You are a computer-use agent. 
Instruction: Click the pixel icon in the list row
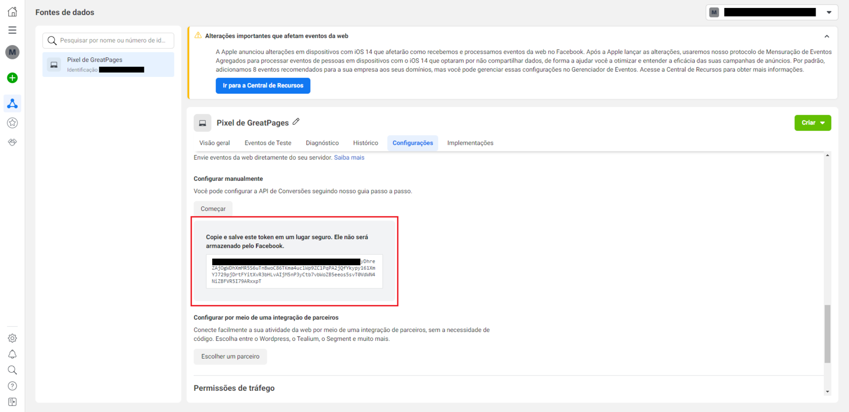pyautogui.click(x=54, y=65)
